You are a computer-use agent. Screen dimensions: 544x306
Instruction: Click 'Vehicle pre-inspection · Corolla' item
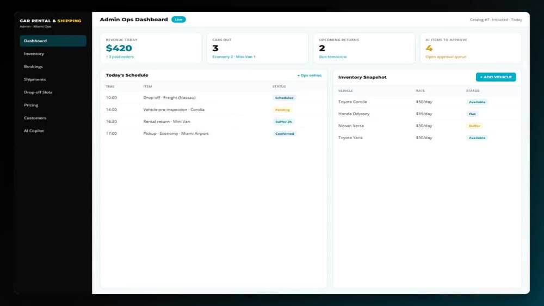coord(174,109)
